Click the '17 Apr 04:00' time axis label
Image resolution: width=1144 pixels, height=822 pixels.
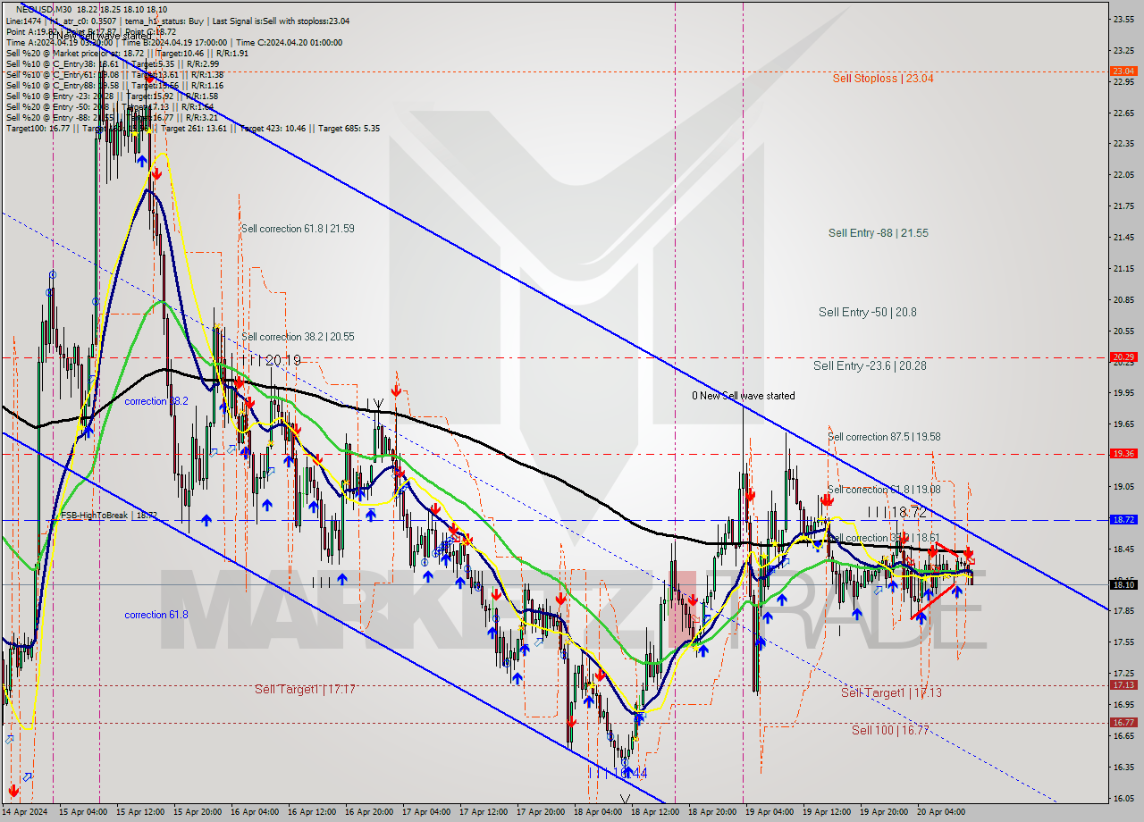425,812
